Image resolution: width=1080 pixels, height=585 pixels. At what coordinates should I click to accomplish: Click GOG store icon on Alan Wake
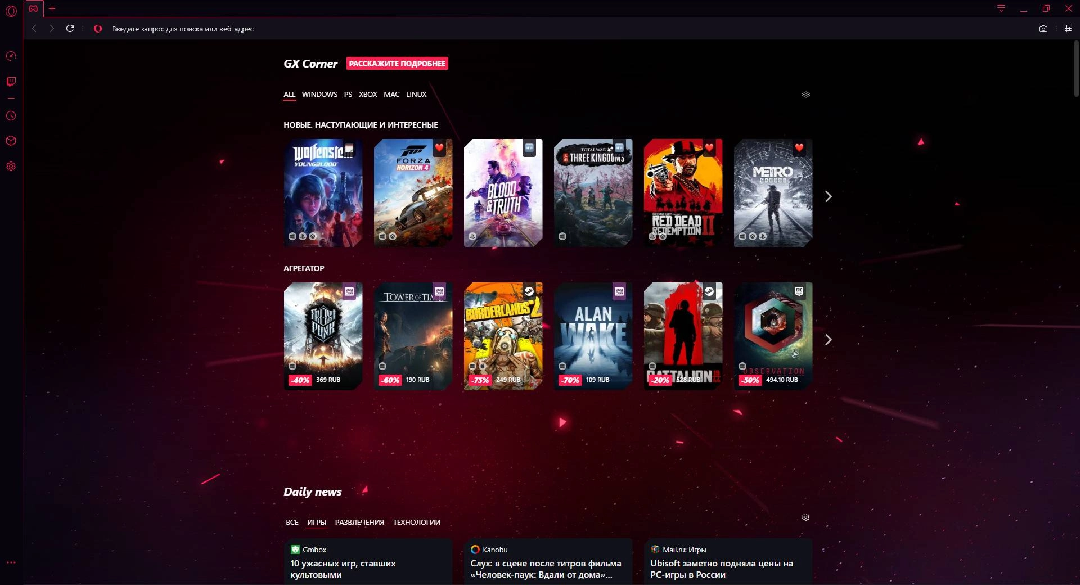point(619,291)
